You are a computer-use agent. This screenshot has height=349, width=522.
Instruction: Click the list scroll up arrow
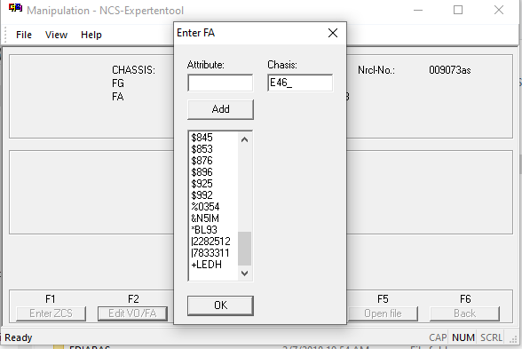click(x=244, y=139)
